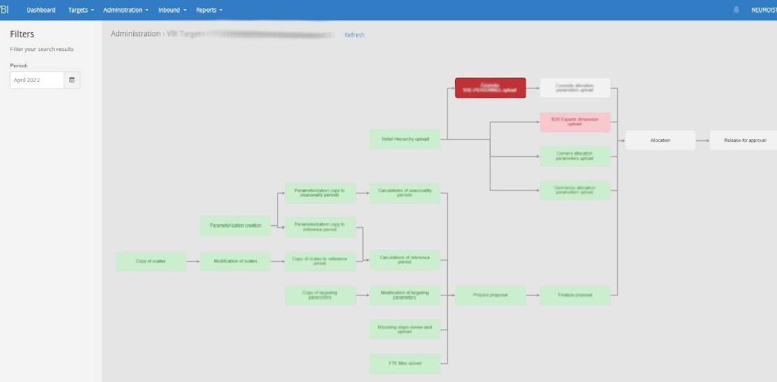This screenshot has height=382, width=777.
Task: Select the pink B2B Experts dimension upload node
Action: (575, 122)
